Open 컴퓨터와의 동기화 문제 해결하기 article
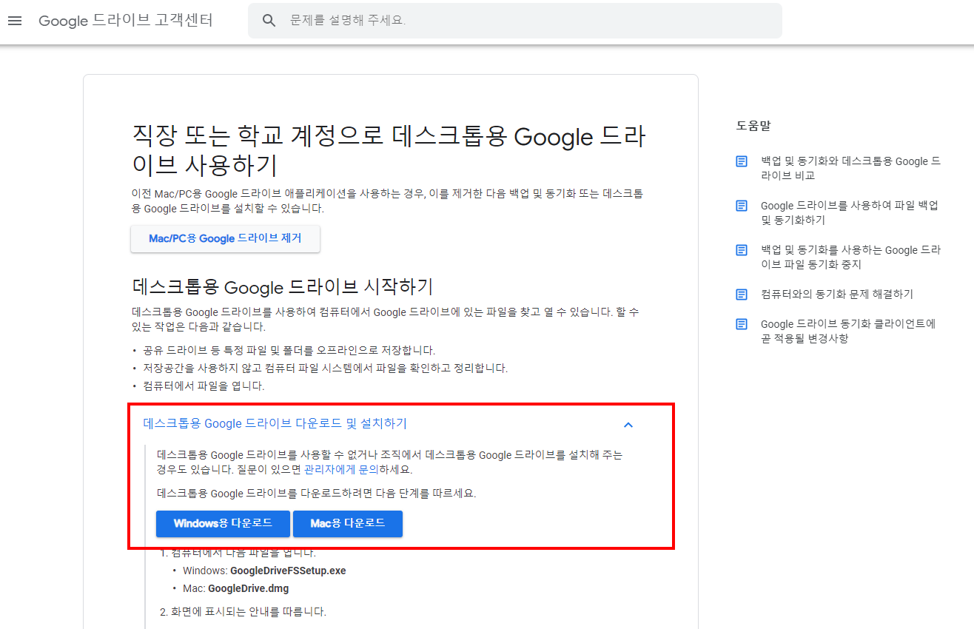The image size is (974, 629). [x=837, y=294]
